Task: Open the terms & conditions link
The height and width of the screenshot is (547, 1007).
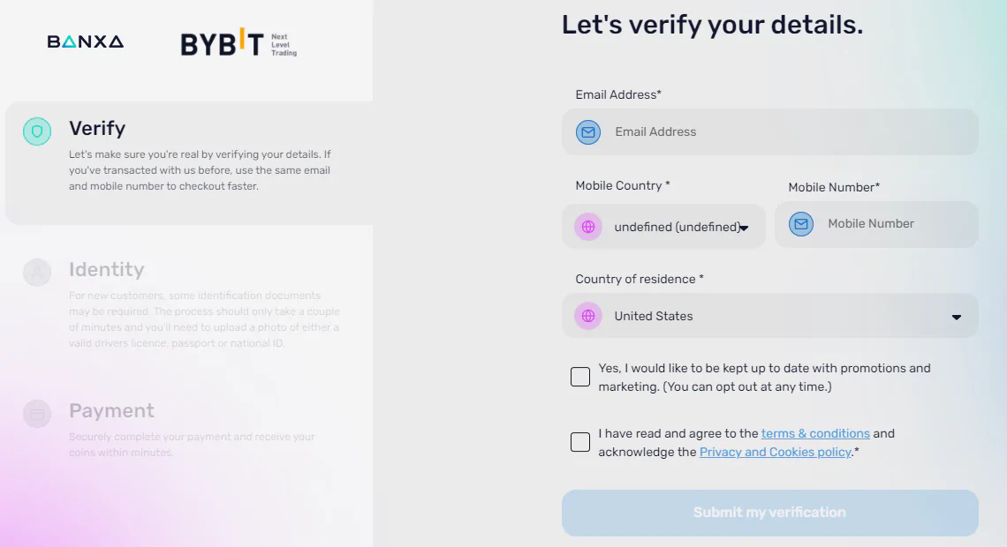Action: [x=815, y=433]
